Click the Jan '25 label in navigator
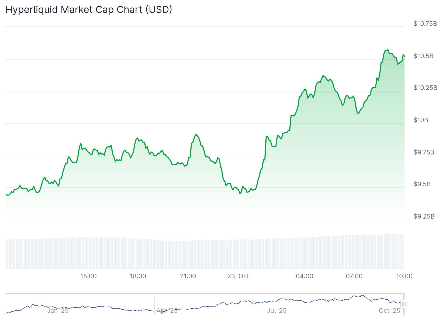Image resolution: width=443 pixels, height=323 pixels. click(x=58, y=311)
